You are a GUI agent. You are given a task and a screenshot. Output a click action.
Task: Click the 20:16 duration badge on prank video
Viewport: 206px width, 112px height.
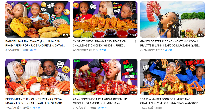point(66,93)
